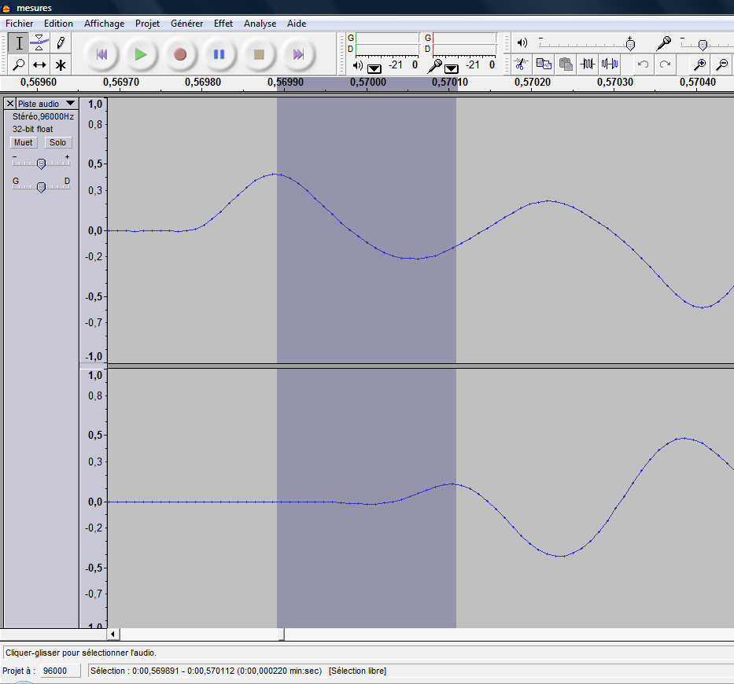Click the horizontal scrollbar left arrow
This screenshot has height=684, width=734.
pos(112,634)
